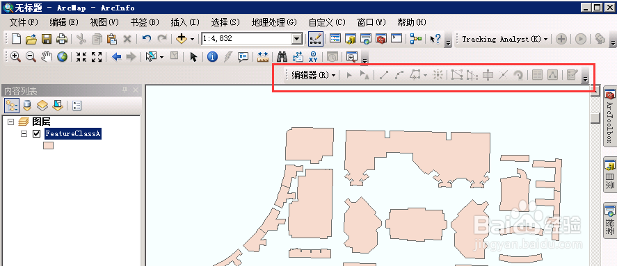The height and width of the screenshot is (266, 617).
Task: Switch to List By Visibility
Action: (x=42, y=106)
